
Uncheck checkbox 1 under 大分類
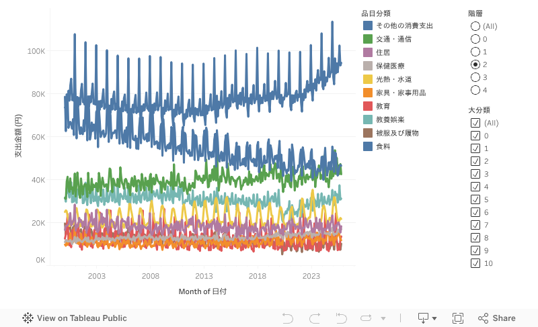click(475, 148)
